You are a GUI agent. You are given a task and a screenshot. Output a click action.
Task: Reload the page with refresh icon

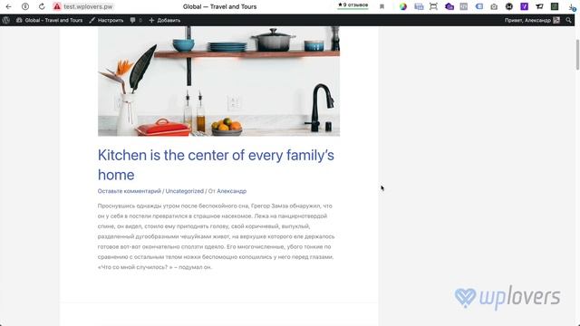point(42,6)
